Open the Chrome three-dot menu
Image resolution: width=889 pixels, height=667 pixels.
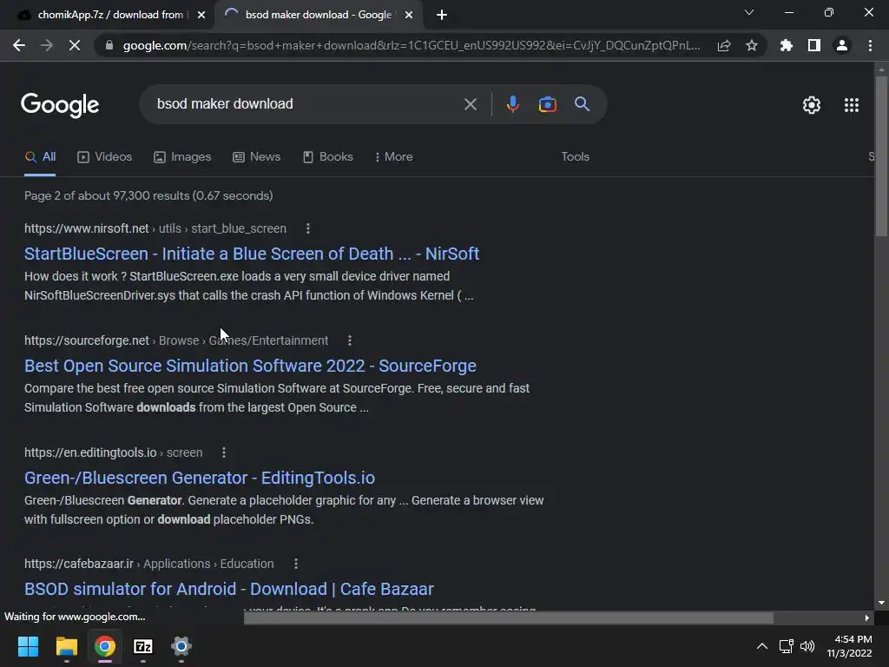pos(870,45)
